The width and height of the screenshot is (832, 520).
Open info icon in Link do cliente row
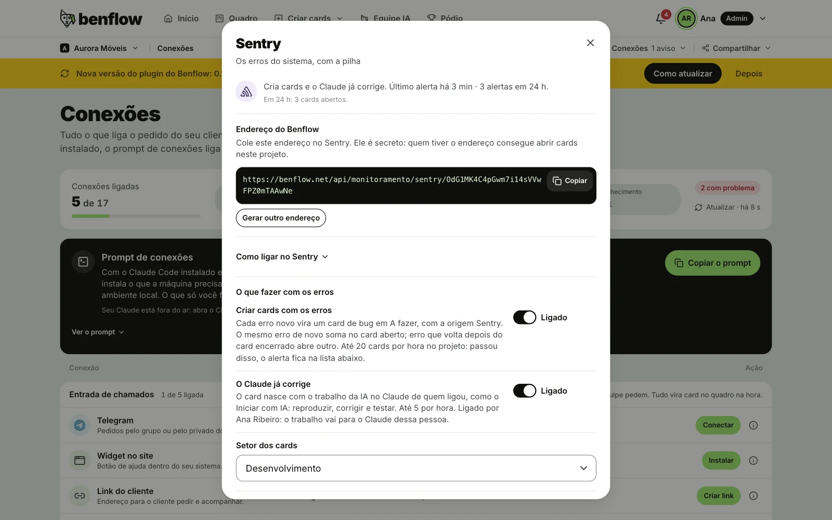click(753, 496)
